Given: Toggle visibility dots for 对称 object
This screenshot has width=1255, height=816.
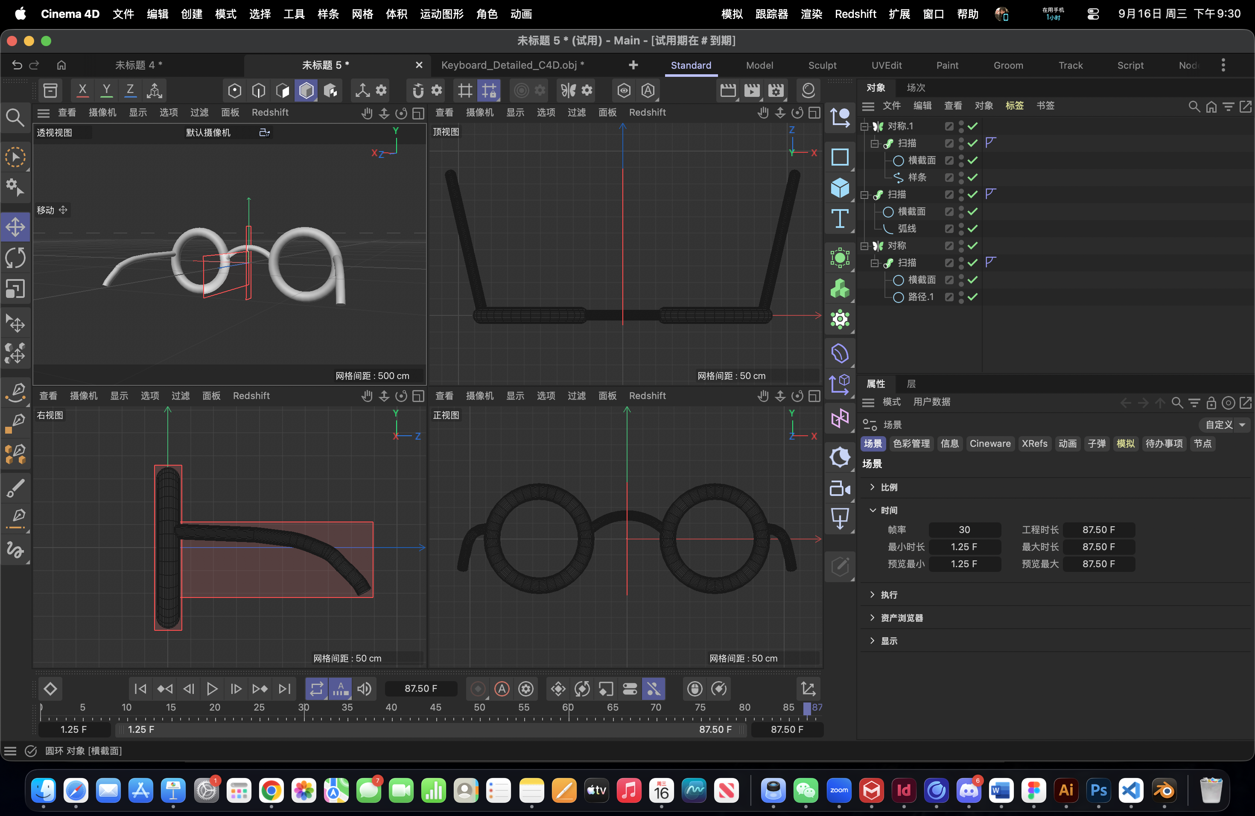Looking at the screenshot, I should pyautogui.click(x=961, y=246).
